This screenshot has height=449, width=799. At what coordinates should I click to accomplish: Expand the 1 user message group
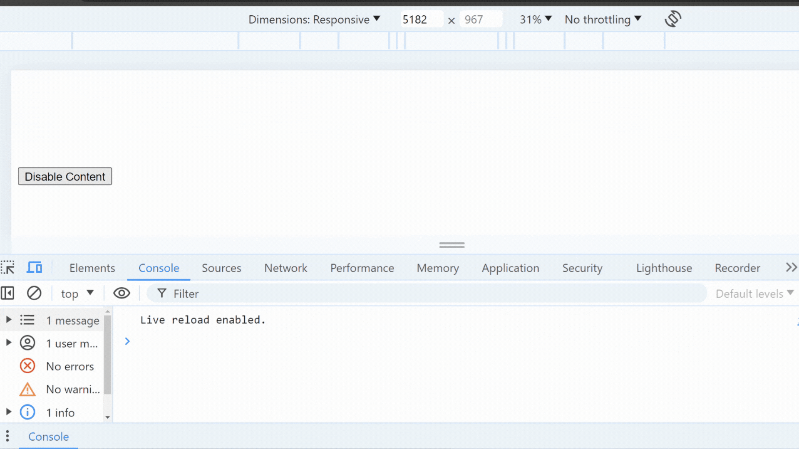(x=7, y=343)
